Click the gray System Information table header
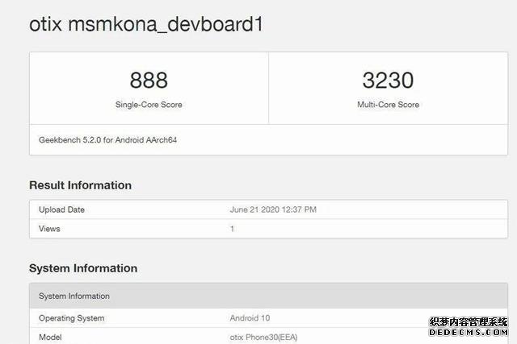The image size is (517, 344). click(268, 296)
